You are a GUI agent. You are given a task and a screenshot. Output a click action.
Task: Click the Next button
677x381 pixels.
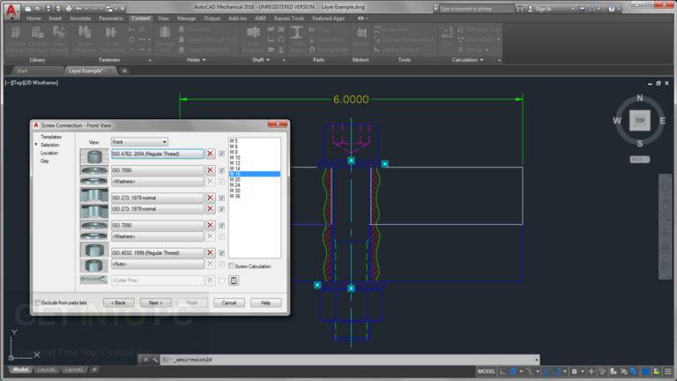pyautogui.click(x=155, y=303)
